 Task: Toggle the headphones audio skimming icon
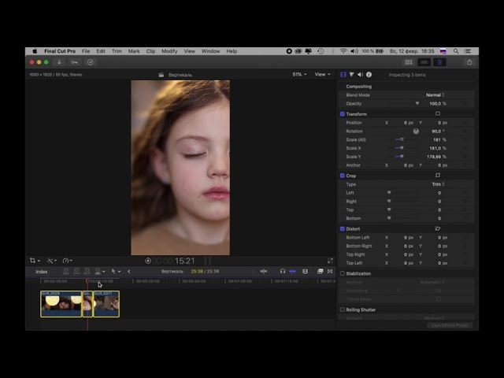tap(283, 272)
